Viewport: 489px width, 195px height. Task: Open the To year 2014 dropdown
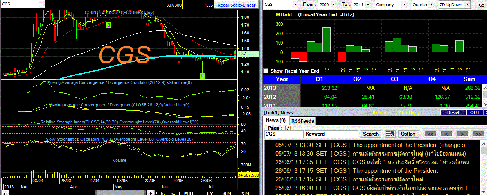pyautogui.click(x=367, y=5)
